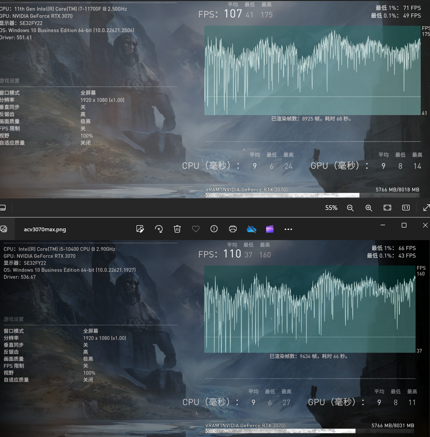Rotate the image with the rotate icon
Screen dimensions: 430x437
(x=159, y=229)
